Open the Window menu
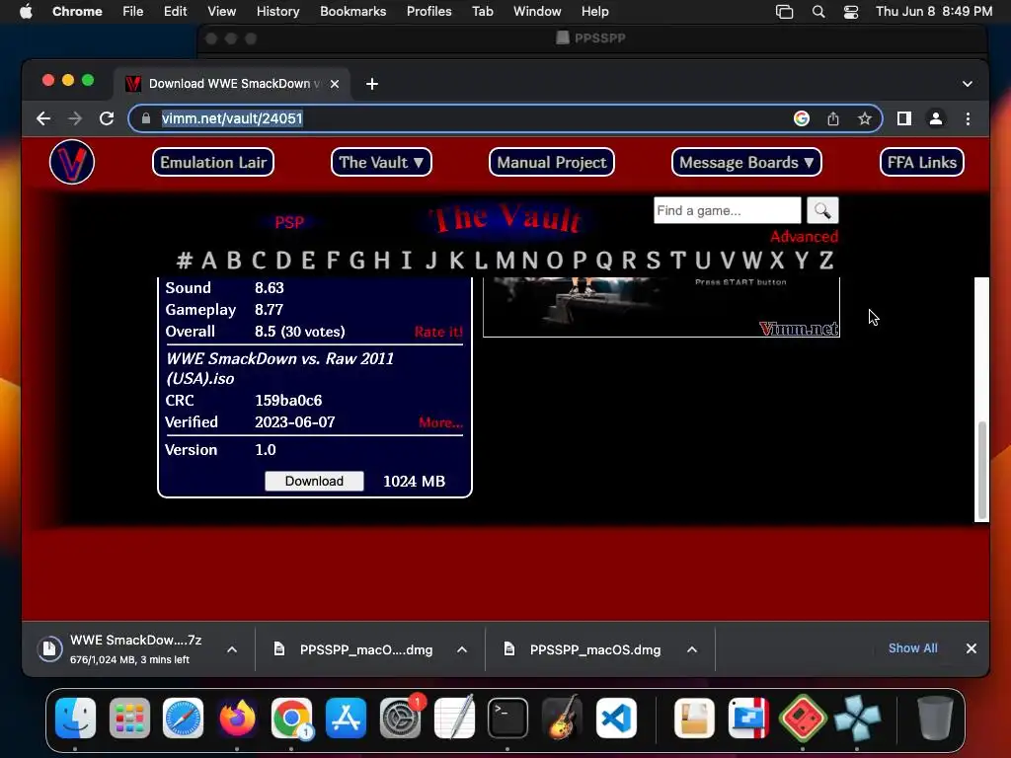Viewport: 1011px width, 758px height. point(537,12)
